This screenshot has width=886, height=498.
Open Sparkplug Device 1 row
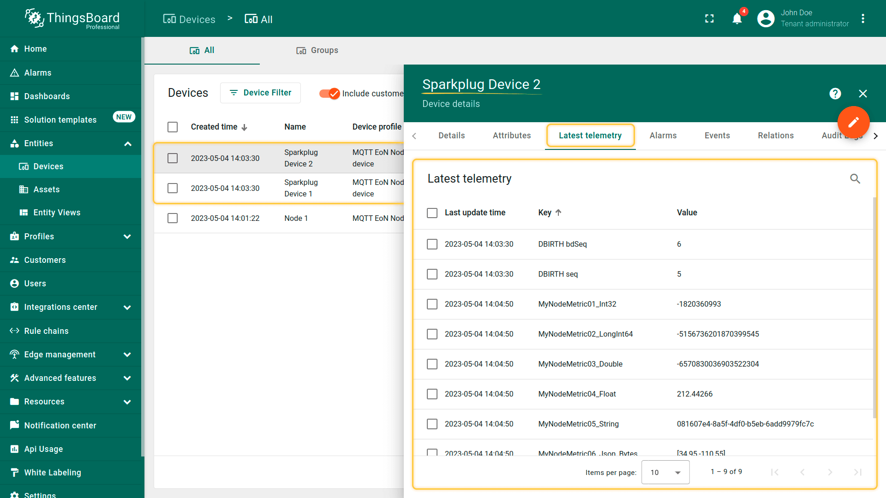tap(301, 188)
